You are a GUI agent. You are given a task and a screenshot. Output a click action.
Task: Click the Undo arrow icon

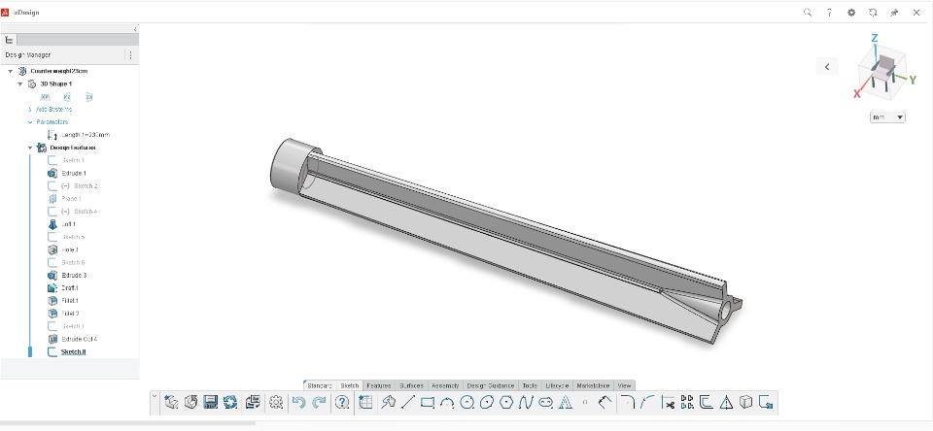click(x=298, y=403)
